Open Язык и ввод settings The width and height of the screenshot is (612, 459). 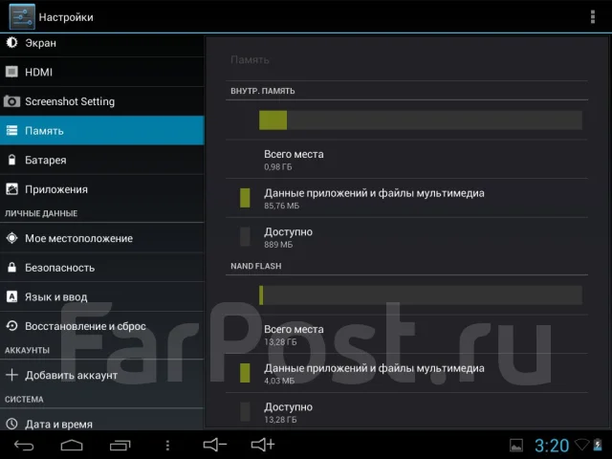click(102, 296)
